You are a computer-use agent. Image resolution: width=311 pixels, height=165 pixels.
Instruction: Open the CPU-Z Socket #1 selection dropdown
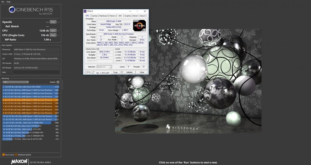(104, 67)
